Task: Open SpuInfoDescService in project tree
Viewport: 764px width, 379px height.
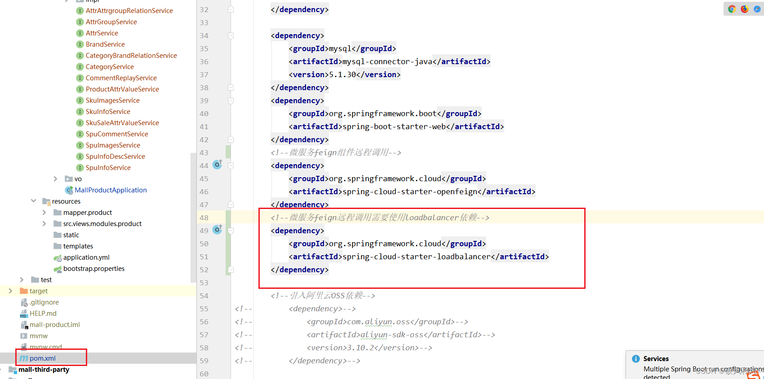Action: click(115, 157)
